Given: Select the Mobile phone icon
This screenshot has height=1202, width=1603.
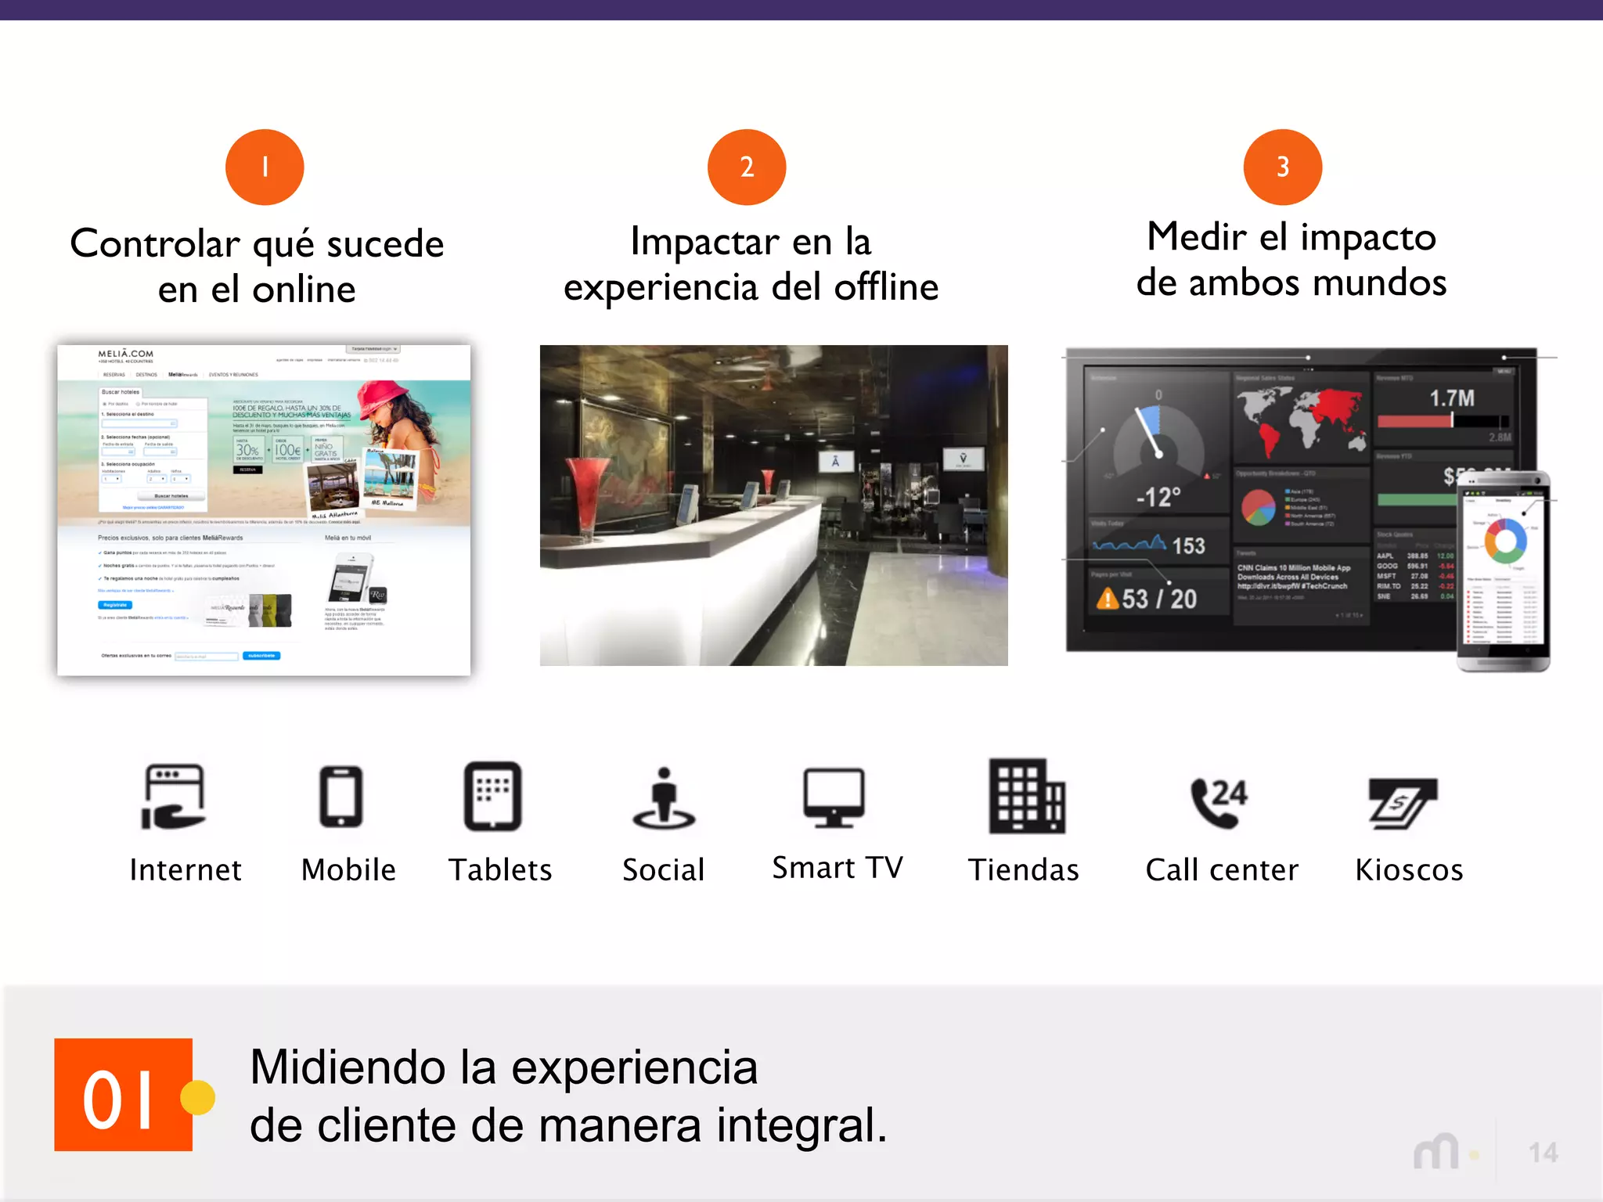Looking at the screenshot, I should pyautogui.click(x=341, y=797).
